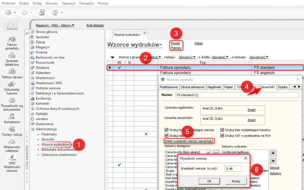Click the back navigation arrow icon
Screen dimensions: 304x190
click(x=8, y=13)
